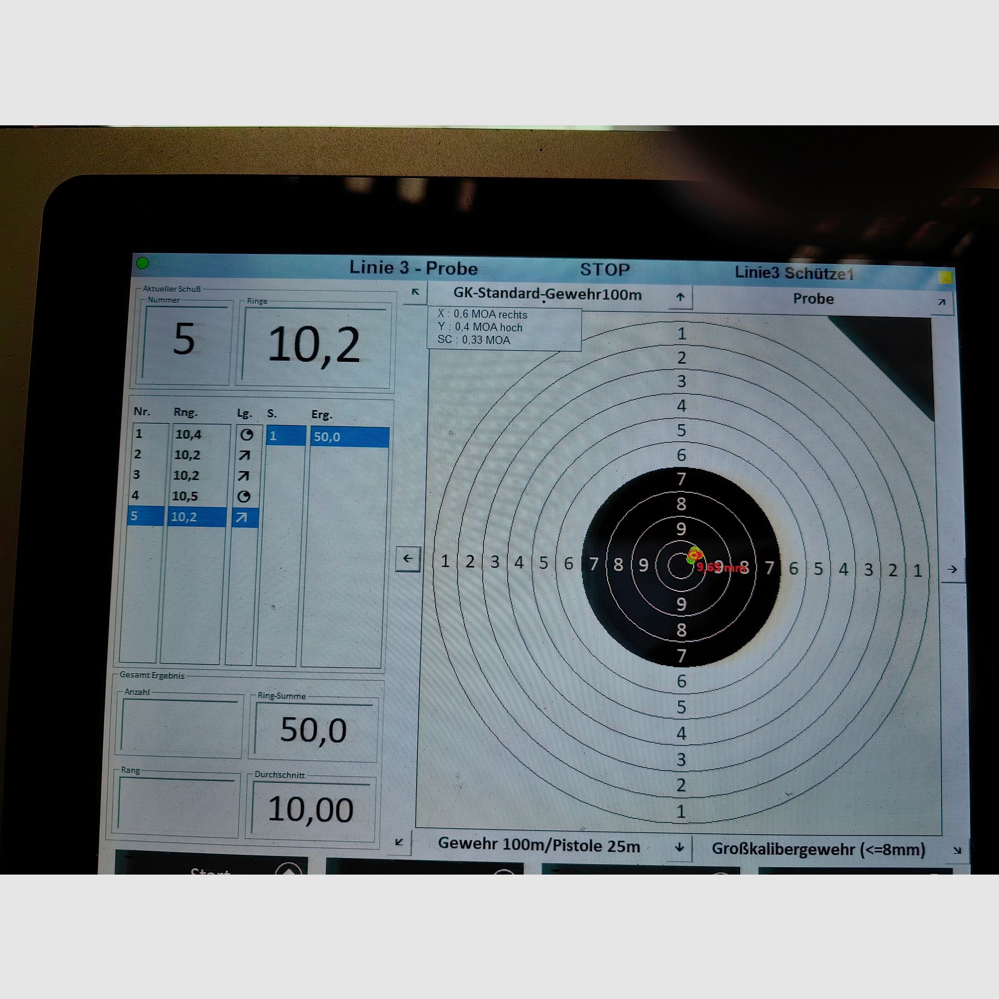The width and height of the screenshot is (999, 999).
Task: Click the Rng. column header
Action: [185, 413]
